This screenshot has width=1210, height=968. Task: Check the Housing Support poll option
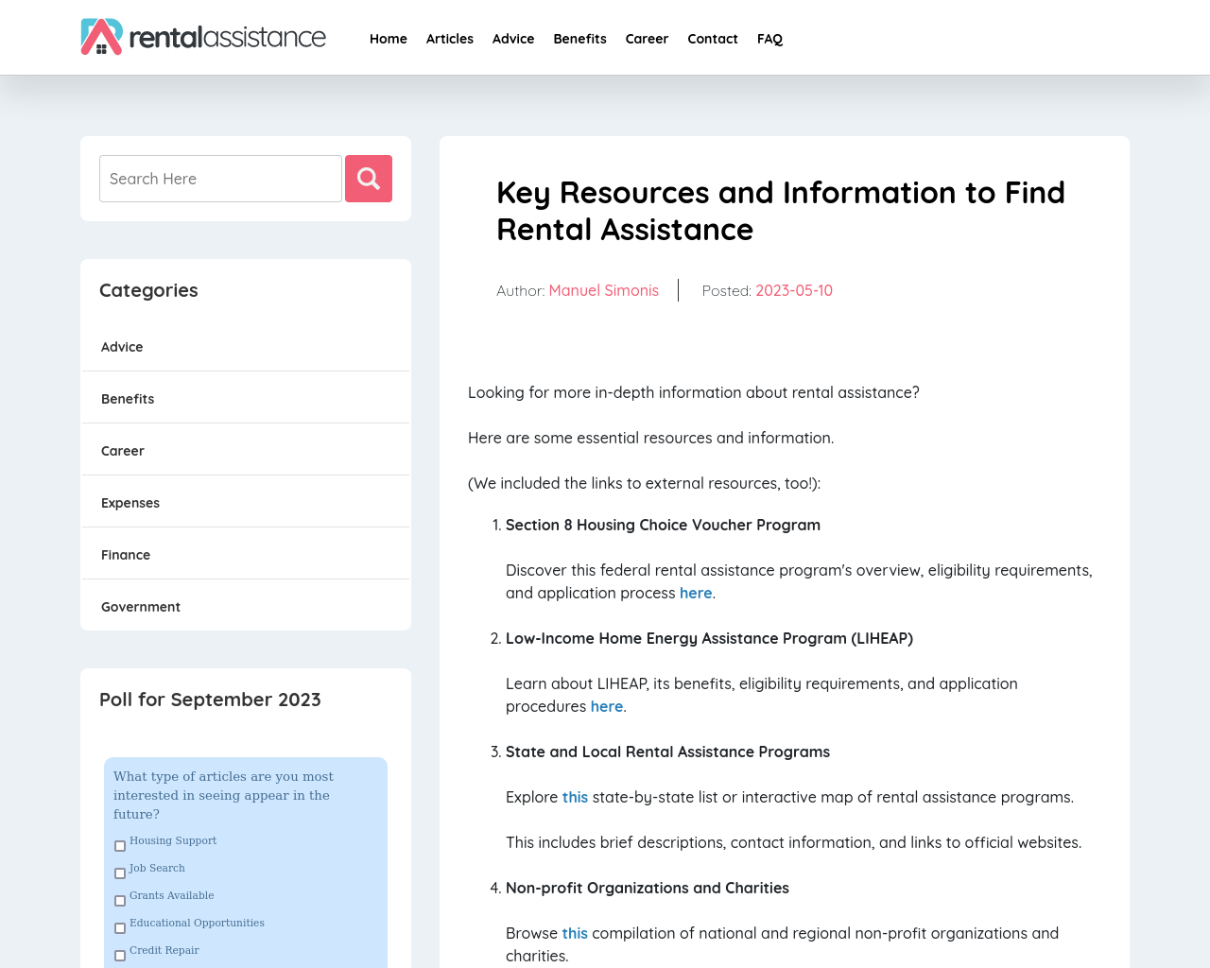(120, 846)
